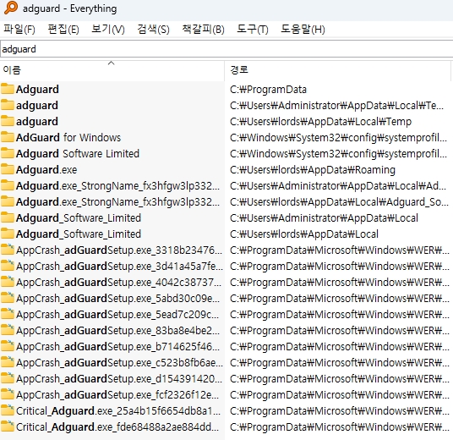453x440 pixels.
Task: Open the 도구(T) menu
Action: pyautogui.click(x=252, y=30)
